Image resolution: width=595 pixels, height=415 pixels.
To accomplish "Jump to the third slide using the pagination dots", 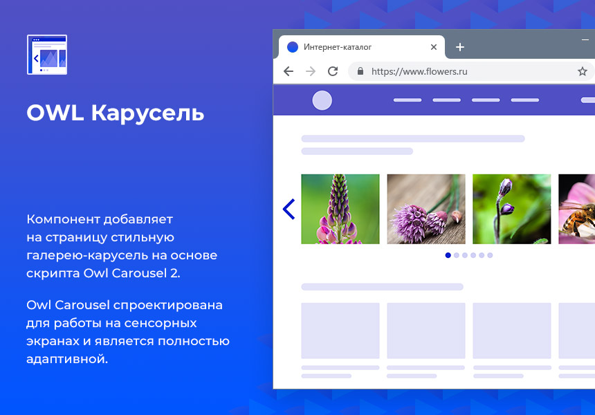I will 464,255.
